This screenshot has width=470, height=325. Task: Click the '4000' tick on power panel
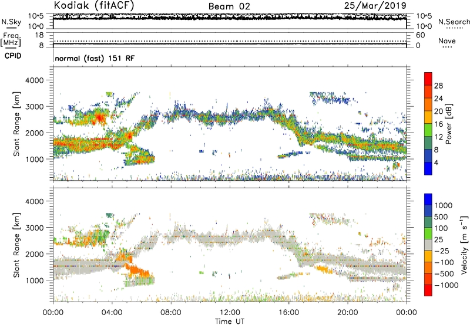[x=34, y=80]
